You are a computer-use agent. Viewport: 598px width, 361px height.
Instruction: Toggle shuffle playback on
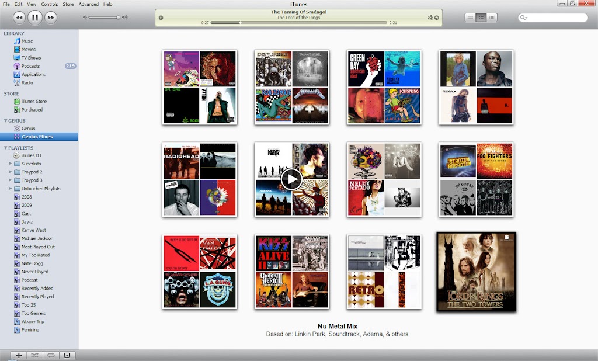pos(34,355)
